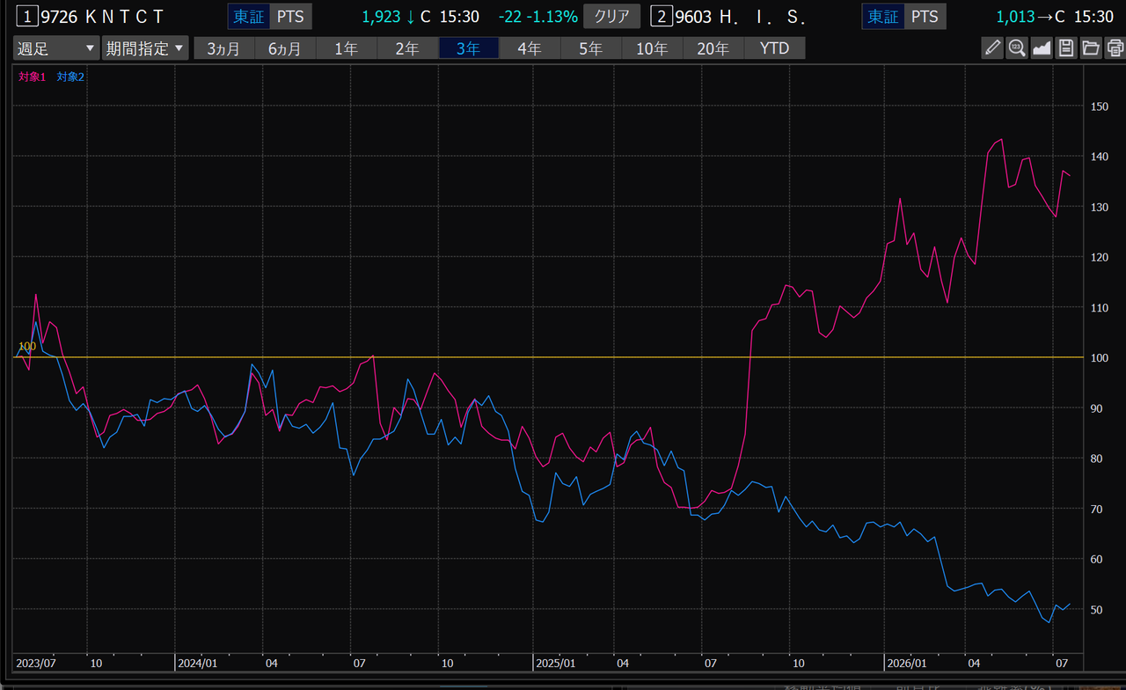Toggle 東証 market for 9726 KNTCT
Image resolution: width=1126 pixels, height=690 pixels.
pyautogui.click(x=248, y=16)
